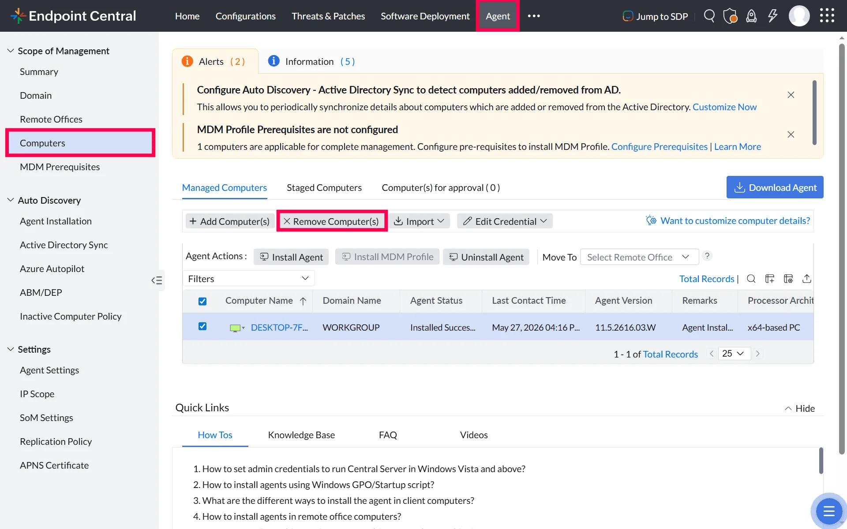Viewport: 847px width, 529px height.
Task: Open the Edit Credential dropdown
Action: point(505,221)
